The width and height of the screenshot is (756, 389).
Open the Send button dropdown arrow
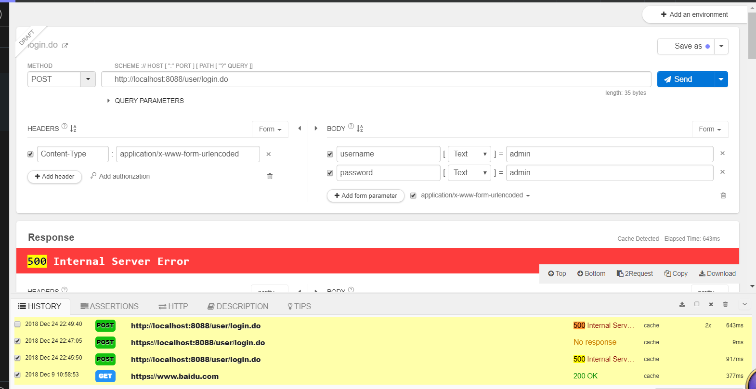point(721,79)
